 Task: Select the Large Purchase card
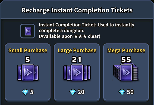click(77, 72)
